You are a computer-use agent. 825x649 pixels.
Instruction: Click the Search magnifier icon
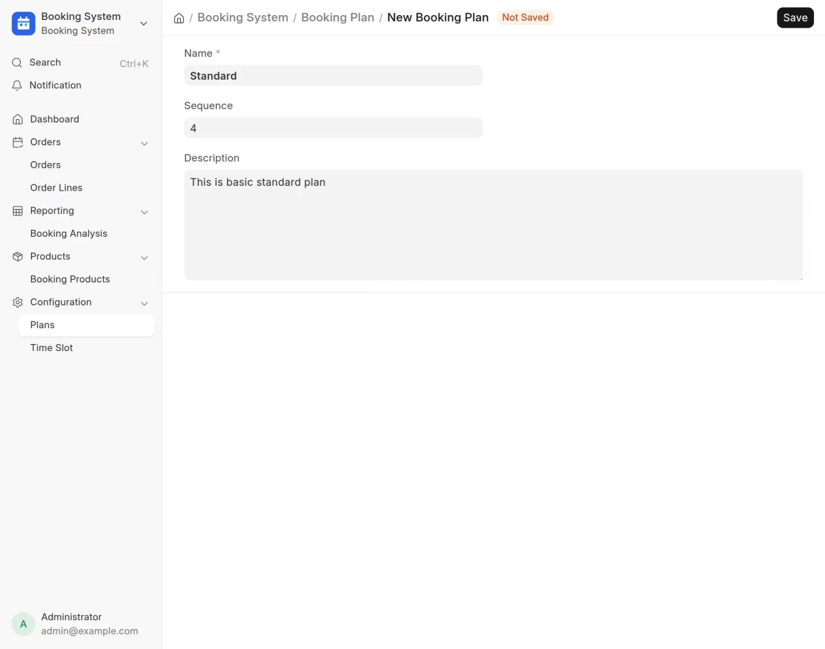(x=17, y=63)
